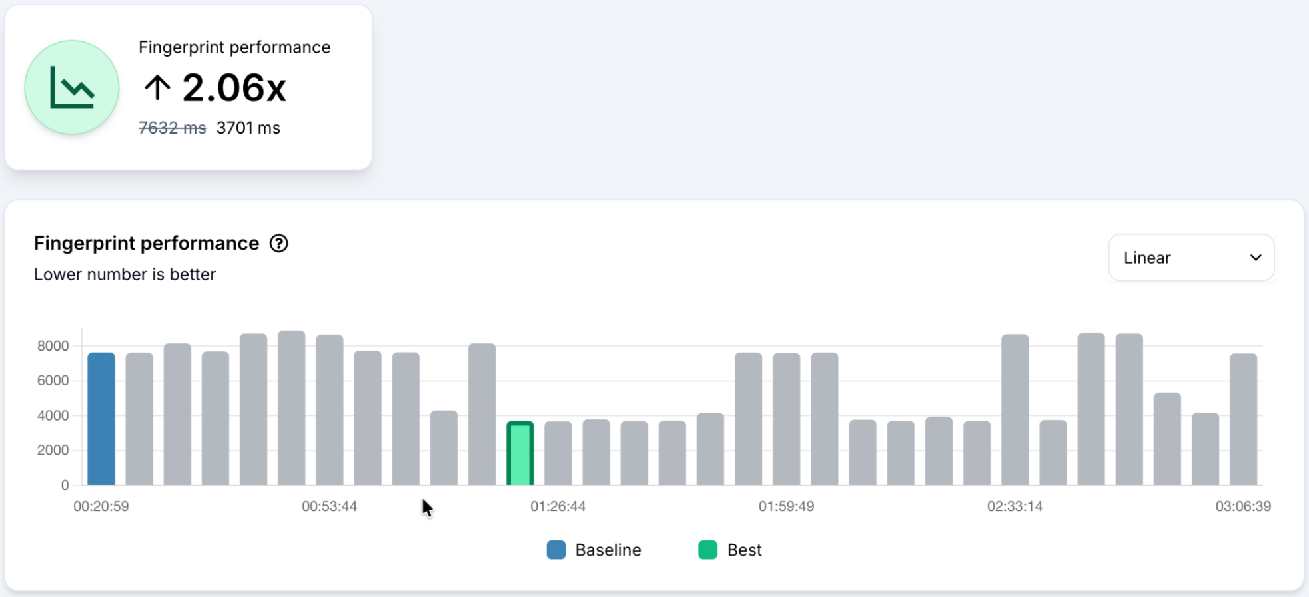This screenshot has height=597, width=1309.
Task: Click the green Best legend square
Action: (x=707, y=550)
